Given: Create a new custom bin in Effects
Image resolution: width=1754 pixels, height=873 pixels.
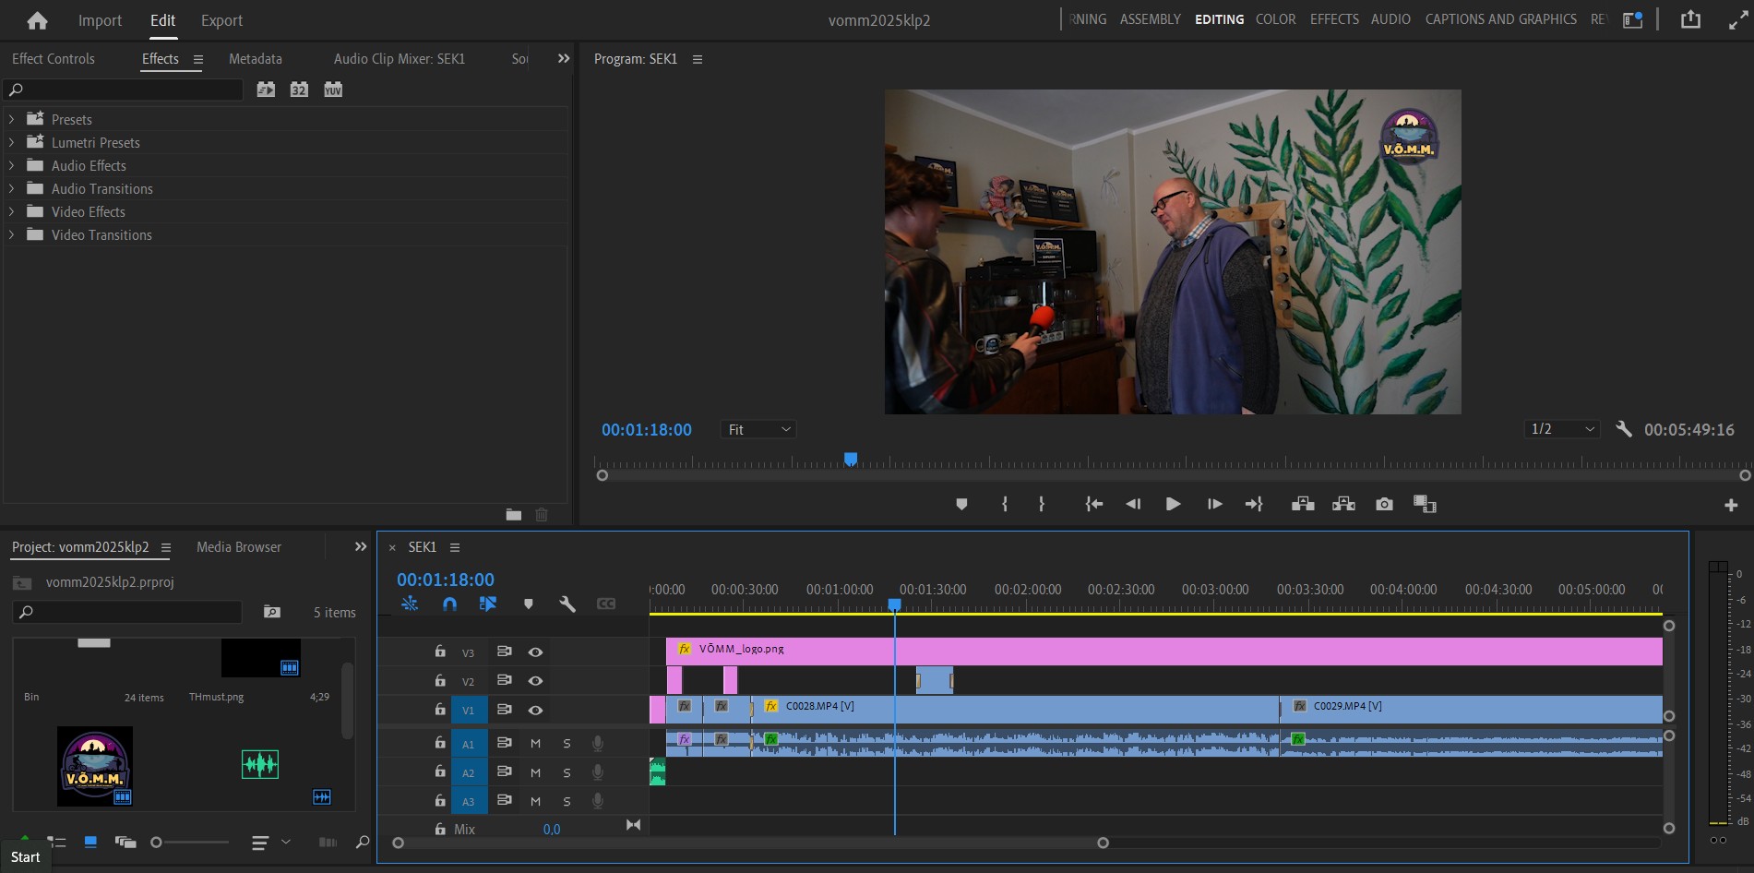Looking at the screenshot, I should (514, 515).
